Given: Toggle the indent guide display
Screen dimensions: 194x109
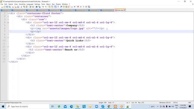Looking at the screenshot, I should coord(61,7).
